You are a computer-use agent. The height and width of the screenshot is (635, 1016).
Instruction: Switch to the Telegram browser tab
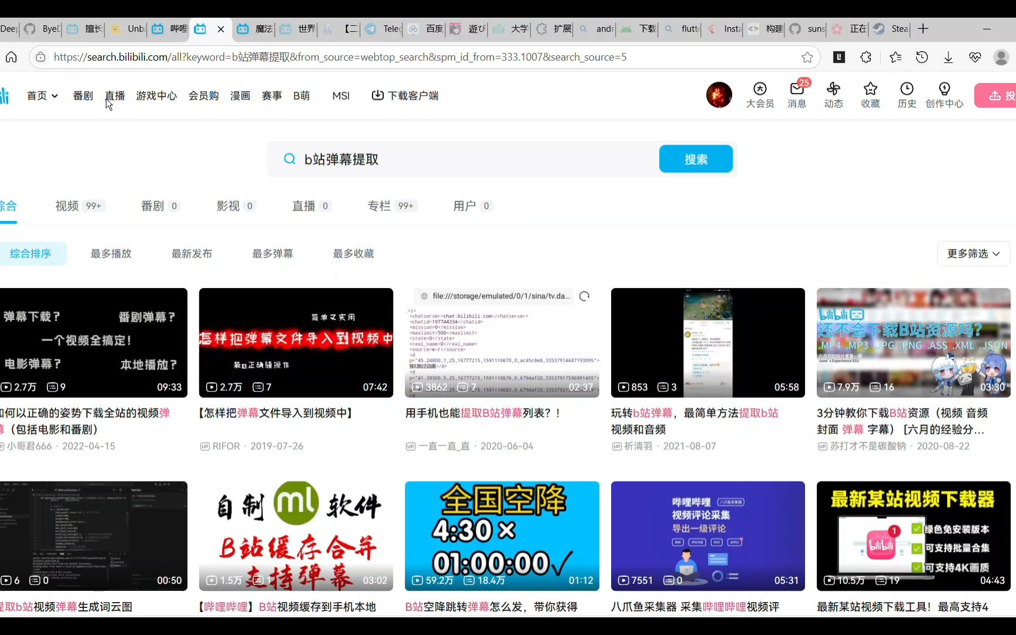point(384,29)
